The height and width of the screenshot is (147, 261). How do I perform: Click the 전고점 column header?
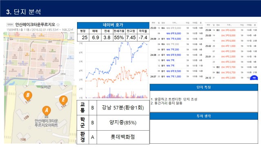[x=131, y=31]
